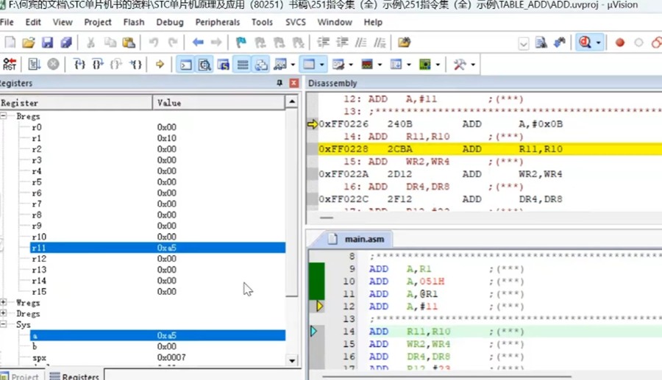Toggle the Symbols window icon
The image size is (662, 380).
pos(224,65)
